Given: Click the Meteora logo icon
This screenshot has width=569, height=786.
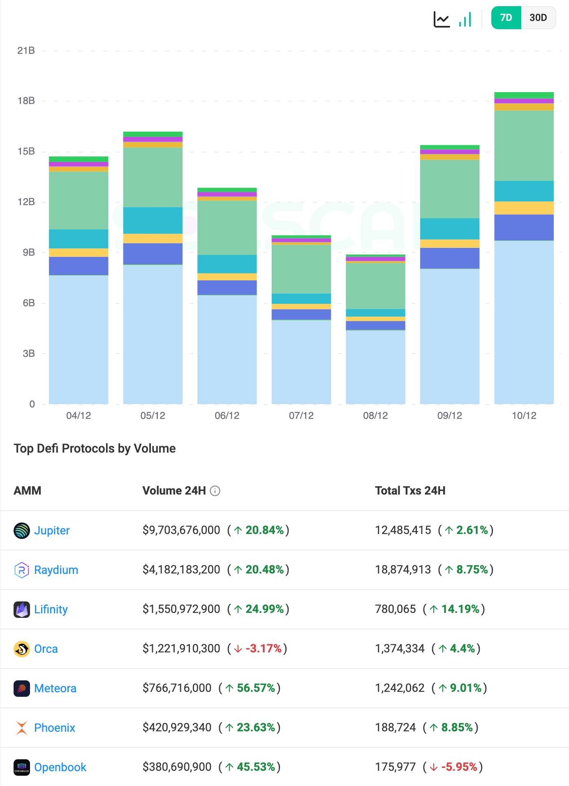Looking at the screenshot, I should tap(22, 689).
